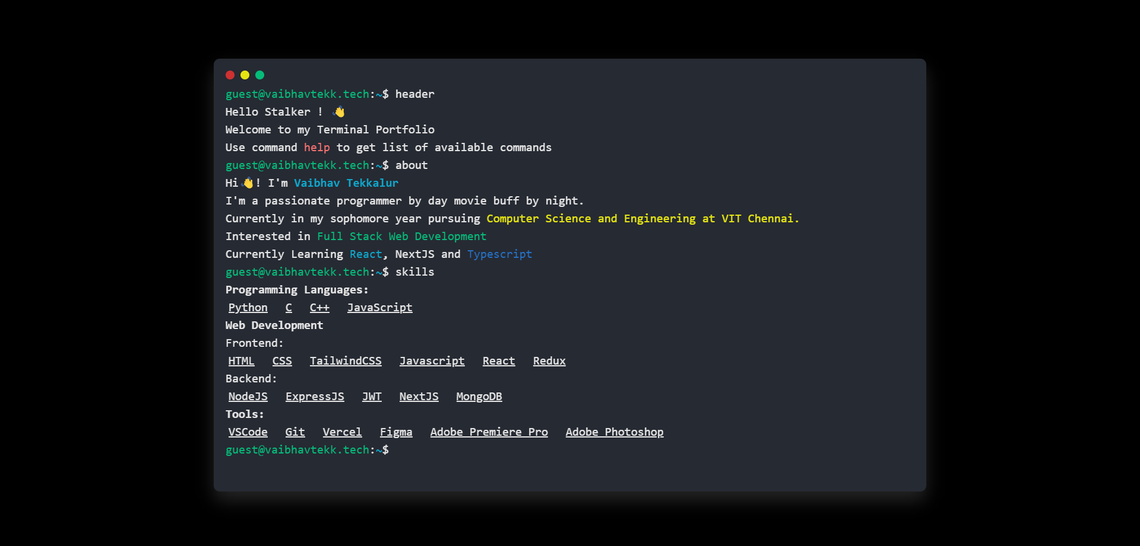Open the TailwindCSS link

click(x=346, y=361)
